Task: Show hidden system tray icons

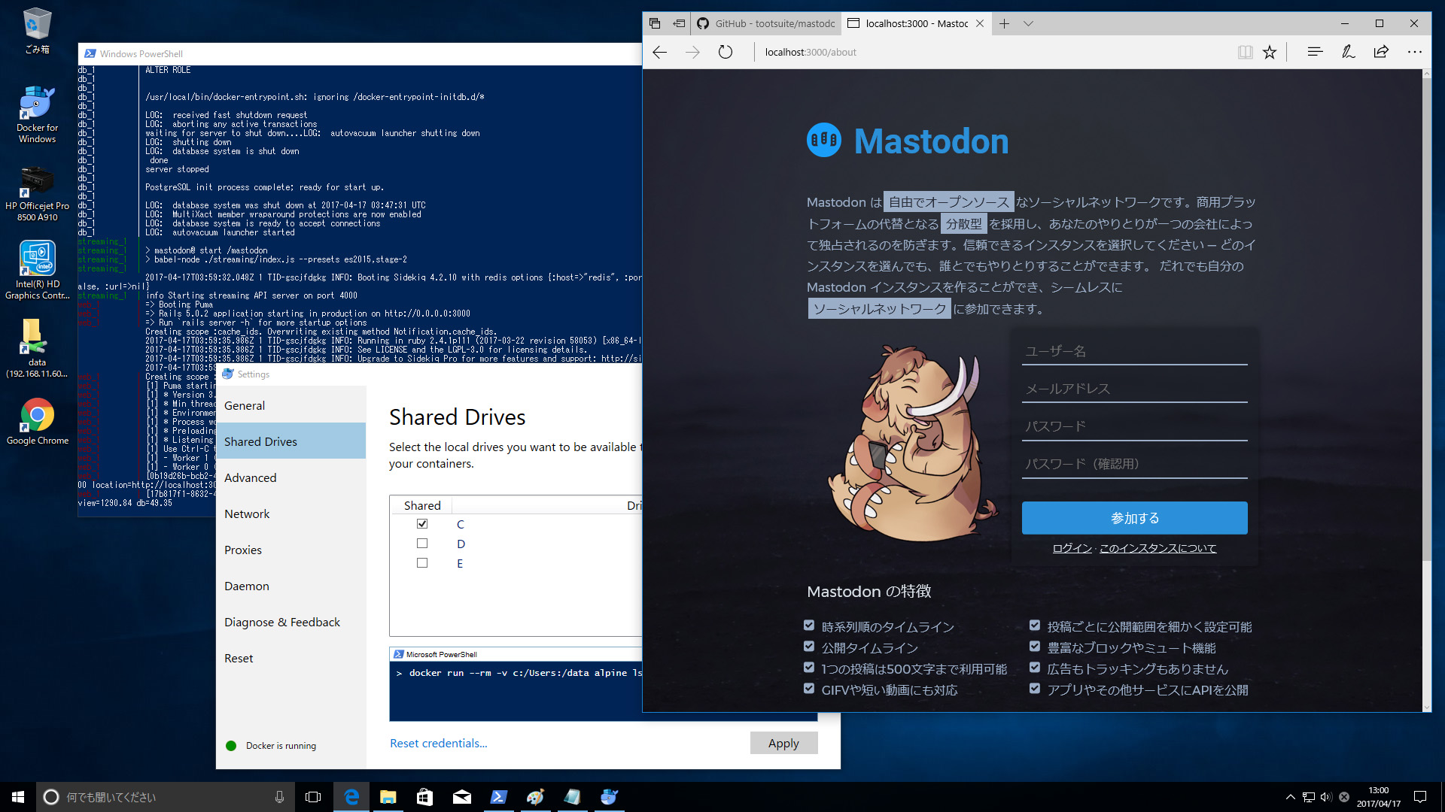Action: [x=1290, y=797]
